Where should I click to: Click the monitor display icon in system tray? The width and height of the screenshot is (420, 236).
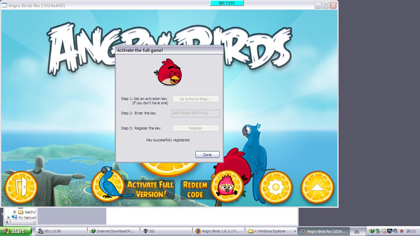(389, 231)
